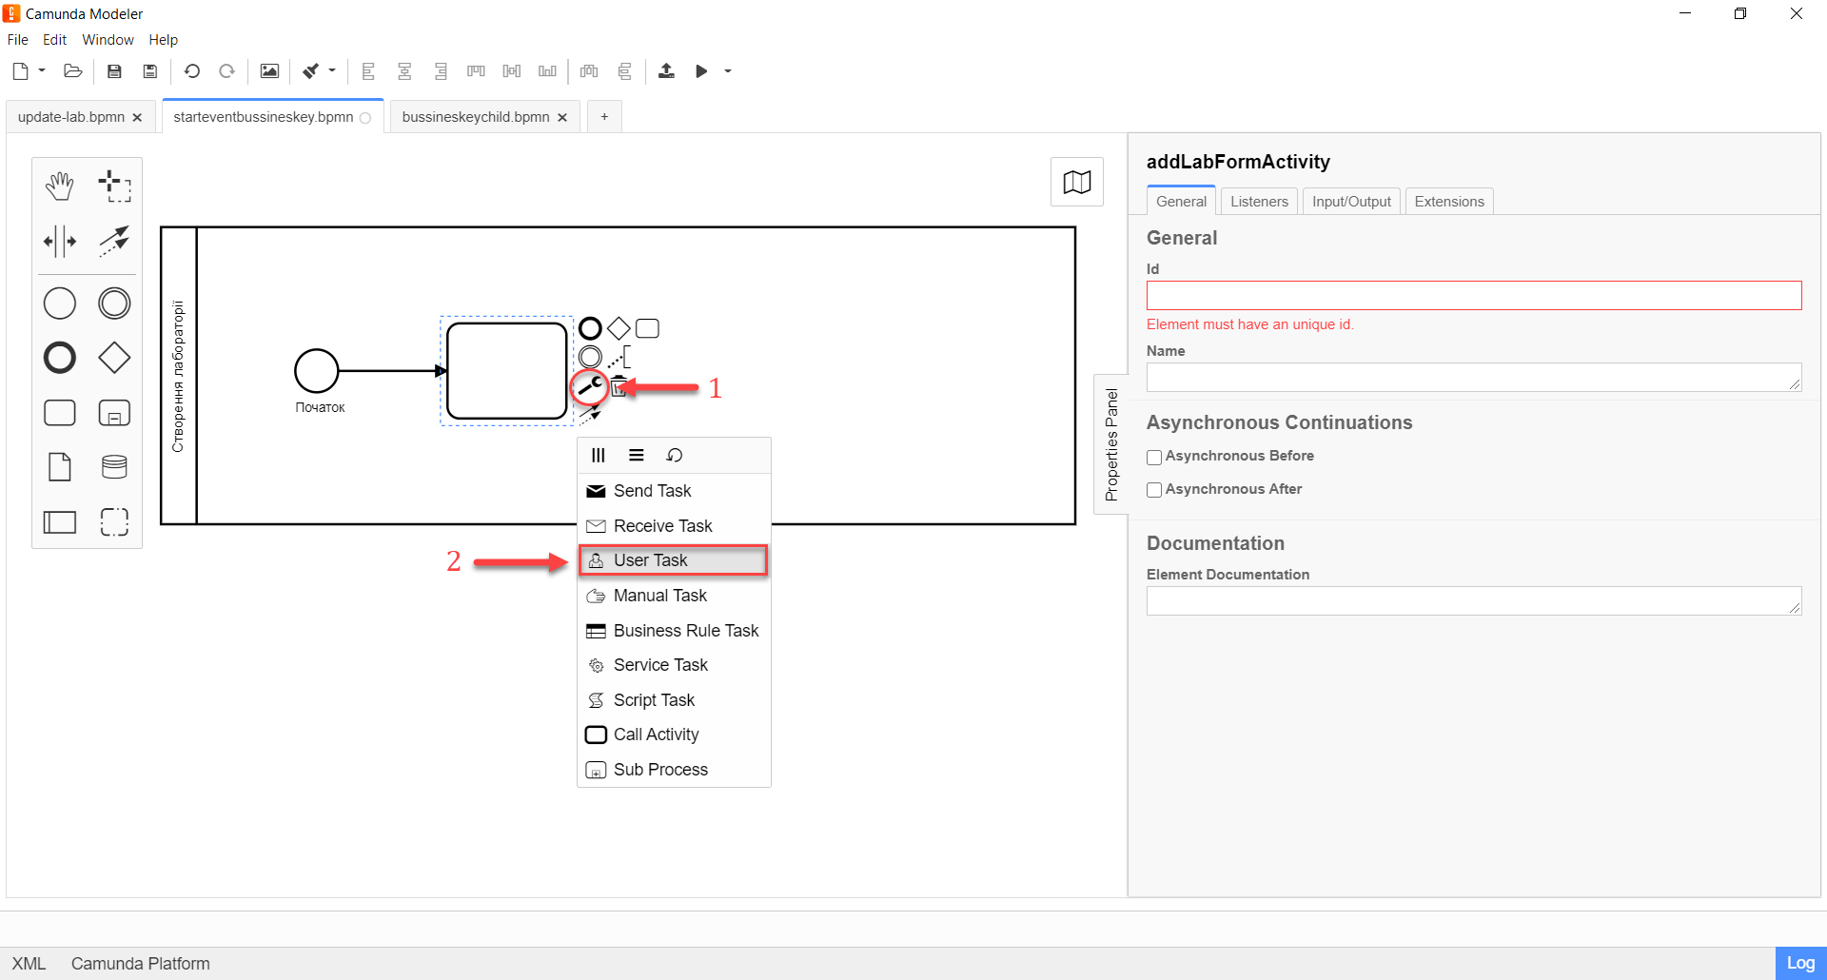Switch to the Input/Output tab

tap(1351, 202)
